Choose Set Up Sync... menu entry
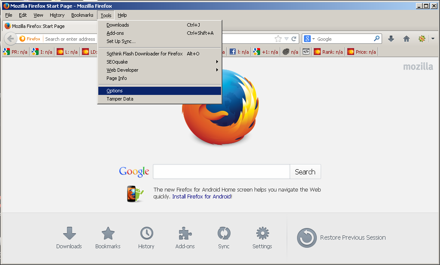The width and height of the screenshot is (440, 265). point(160,41)
